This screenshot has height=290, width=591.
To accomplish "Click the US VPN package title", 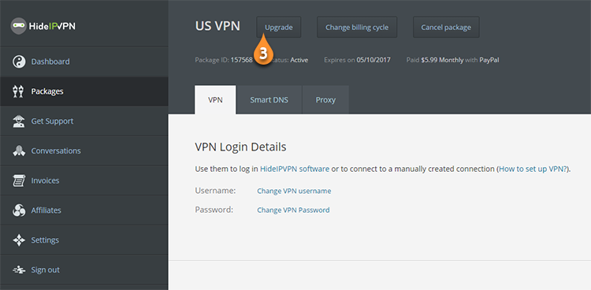I will click(x=217, y=26).
